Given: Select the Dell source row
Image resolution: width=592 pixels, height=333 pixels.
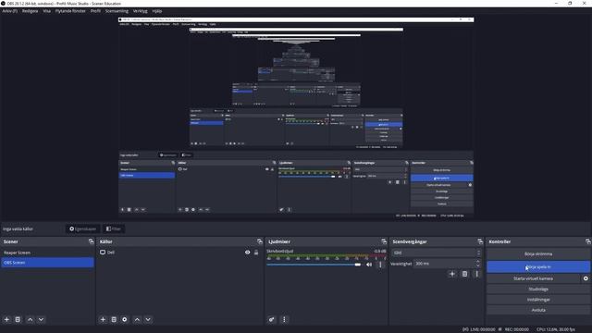Looking at the screenshot, I should [x=179, y=253].
